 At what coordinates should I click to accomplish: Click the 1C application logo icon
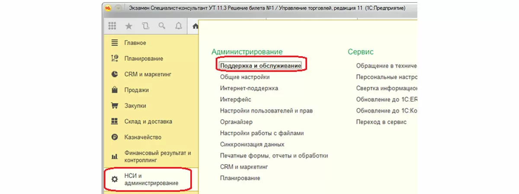pyautogui.click(x=107, y=8)
